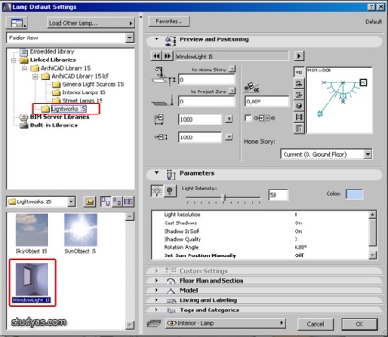The image size is (388, 337).
Task: Click the Favorites button
Action: pyautogui.click(x=168, y=21)
